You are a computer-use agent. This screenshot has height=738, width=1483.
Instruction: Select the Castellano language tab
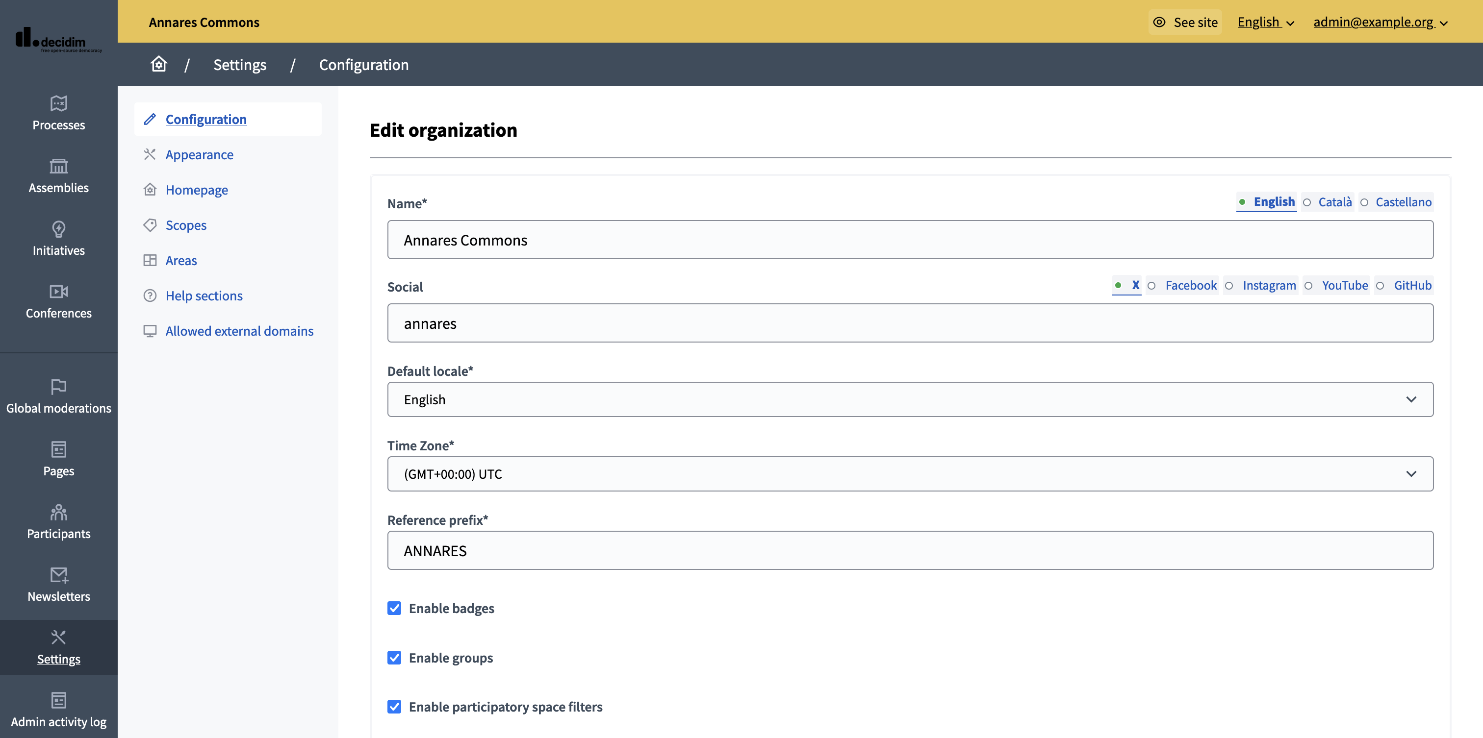pos(1404,200)
